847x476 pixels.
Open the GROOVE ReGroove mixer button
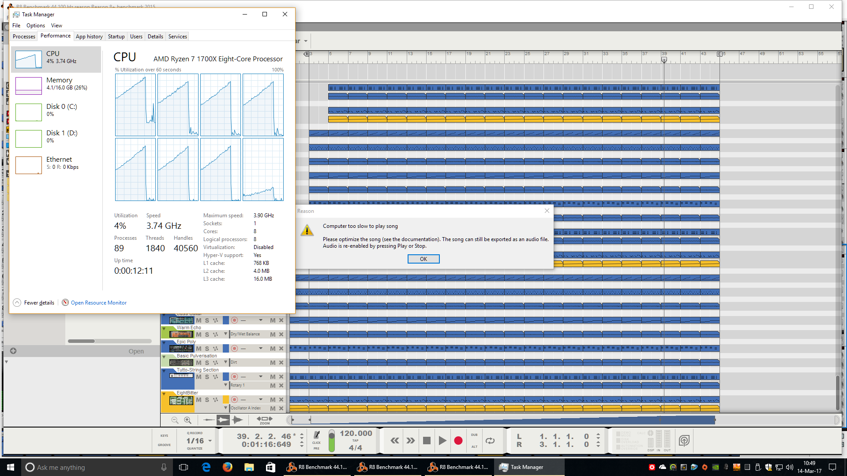coord(164,445)
